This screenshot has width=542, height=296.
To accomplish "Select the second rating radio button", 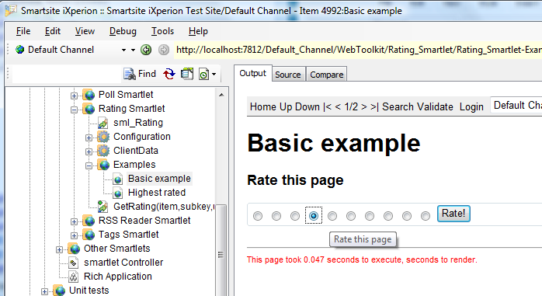I will [276, 216].
